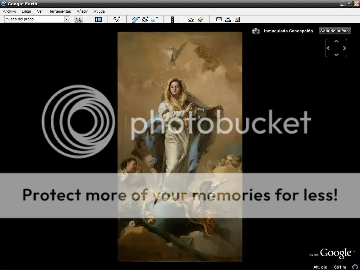Click the search magnifier button
Viewport: 360px width, 270px height.
(x=79, y=20)
